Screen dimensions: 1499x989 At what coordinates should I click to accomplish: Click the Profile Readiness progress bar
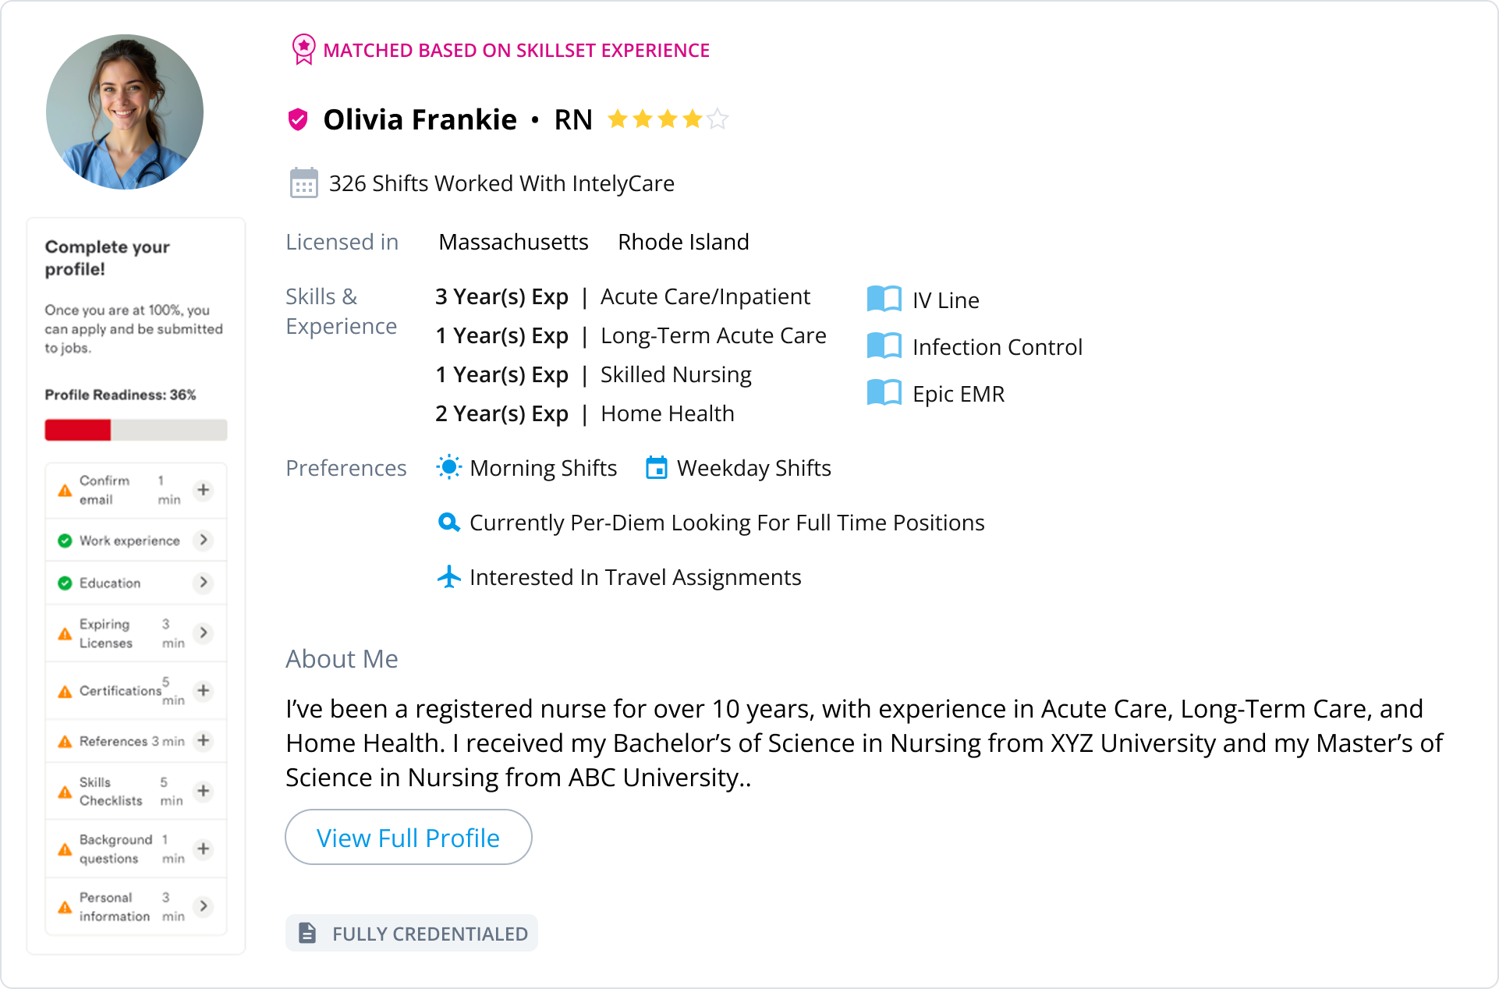pyautogui.click(x=136, y=430)
